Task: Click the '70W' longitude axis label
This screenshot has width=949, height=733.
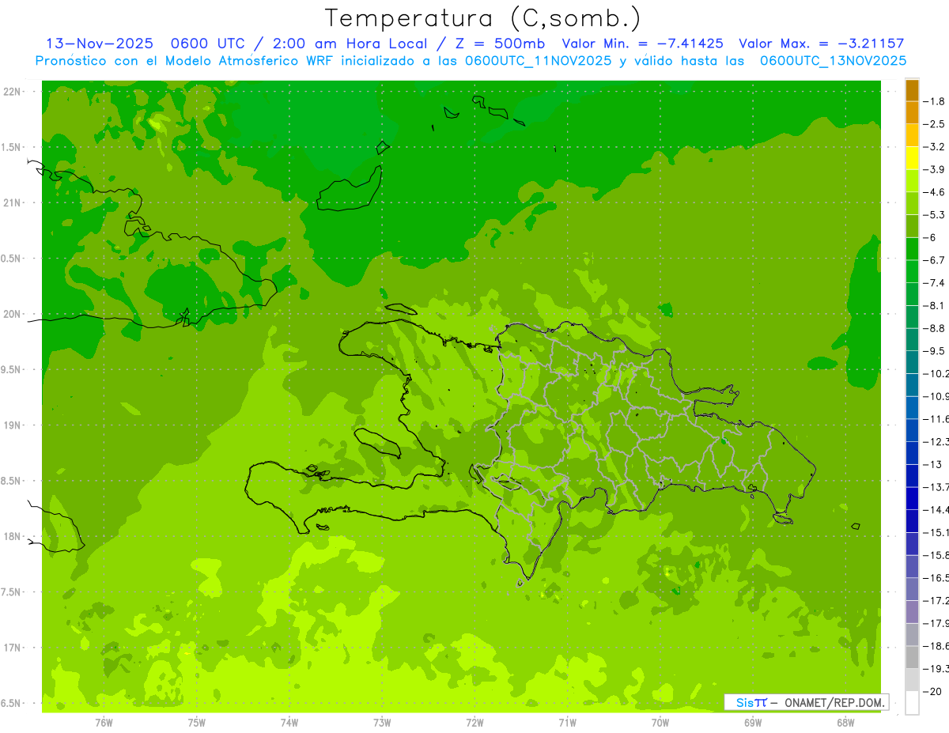Action: [660, 723]
